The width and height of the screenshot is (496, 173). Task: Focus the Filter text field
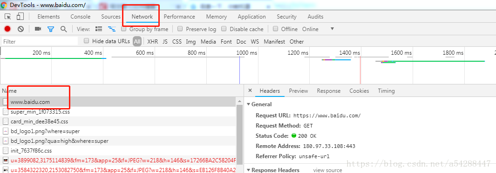tap(40, 41)
